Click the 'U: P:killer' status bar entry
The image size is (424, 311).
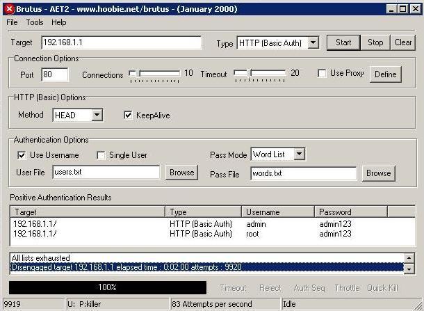117,304
